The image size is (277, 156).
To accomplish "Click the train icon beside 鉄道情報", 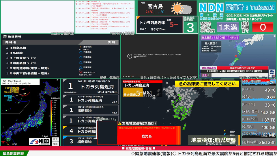I will tap(5, 36).
